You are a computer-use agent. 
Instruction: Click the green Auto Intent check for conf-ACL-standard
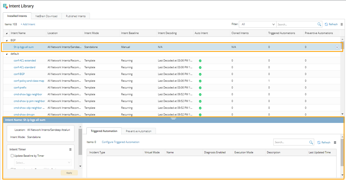(x=200, y=67)
